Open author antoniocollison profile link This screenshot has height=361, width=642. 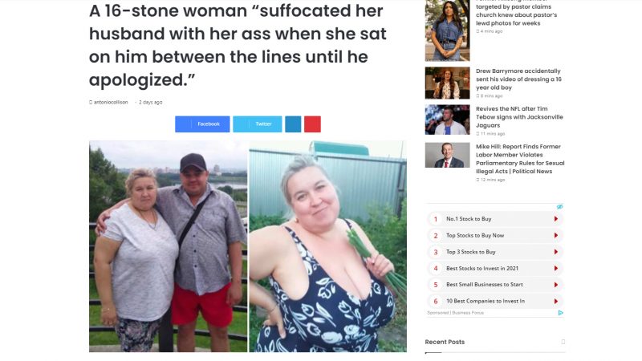pos(111,103)
